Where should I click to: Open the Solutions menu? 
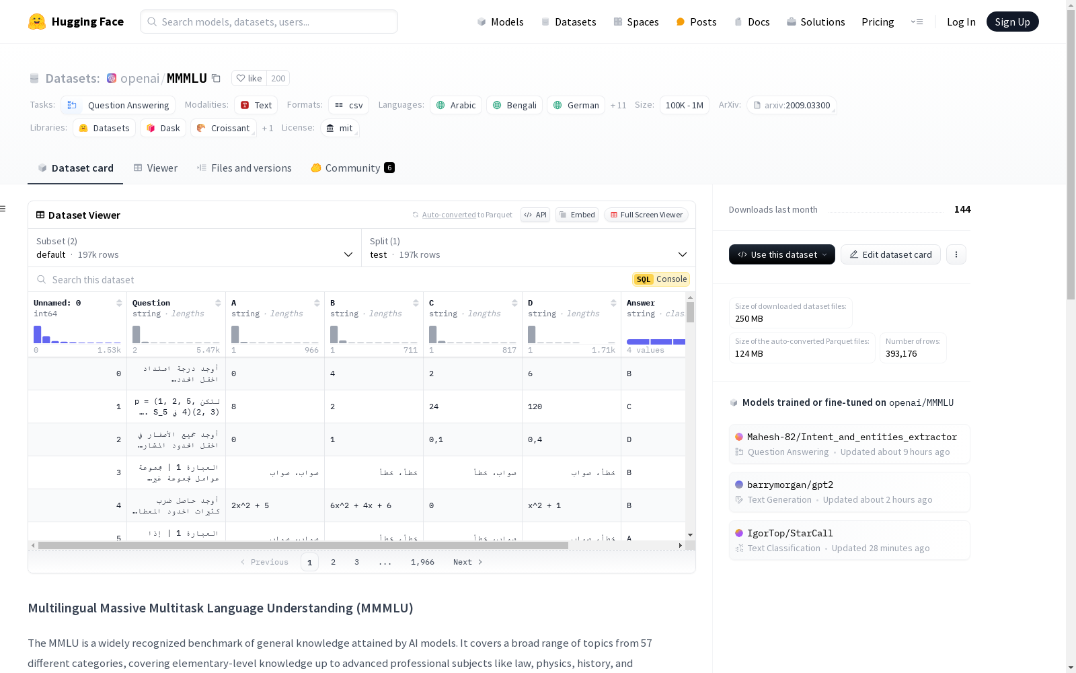816,22
